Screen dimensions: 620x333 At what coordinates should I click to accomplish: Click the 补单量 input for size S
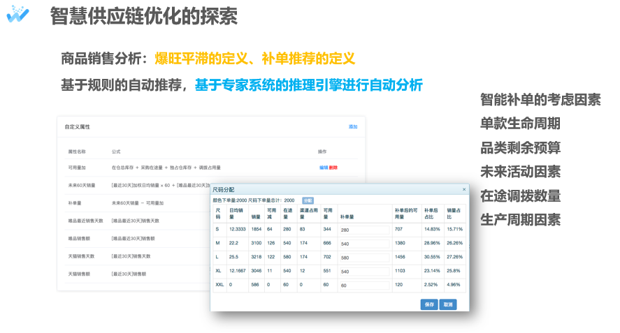365,230
